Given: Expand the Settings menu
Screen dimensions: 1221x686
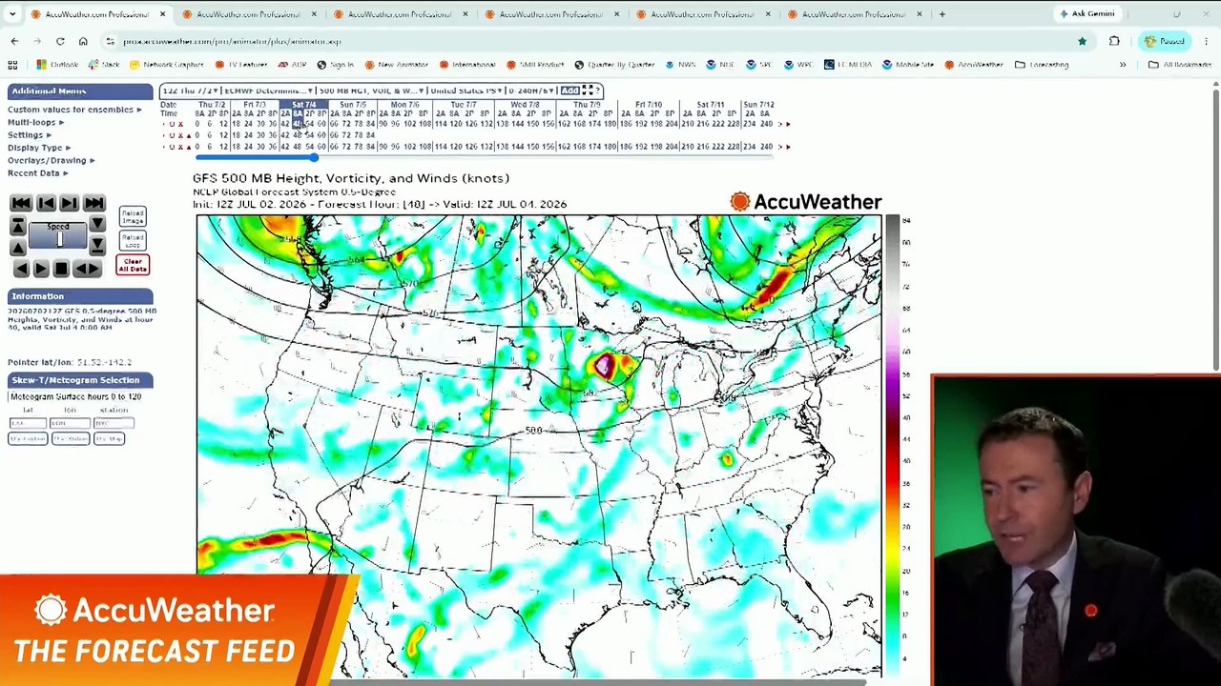Looking at the screenshot, I should (x=30, y=135).
